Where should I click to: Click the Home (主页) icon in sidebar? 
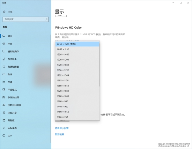click(x=4, y=12)
